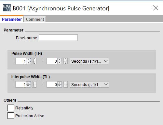Enable the Protection Active checkbox
The image size is (163, 125).
click(x=11, y=116)
